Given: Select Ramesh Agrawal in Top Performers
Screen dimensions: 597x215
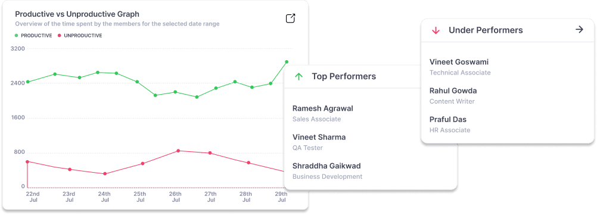Looking at the screenshot, I should pos(322,113).
